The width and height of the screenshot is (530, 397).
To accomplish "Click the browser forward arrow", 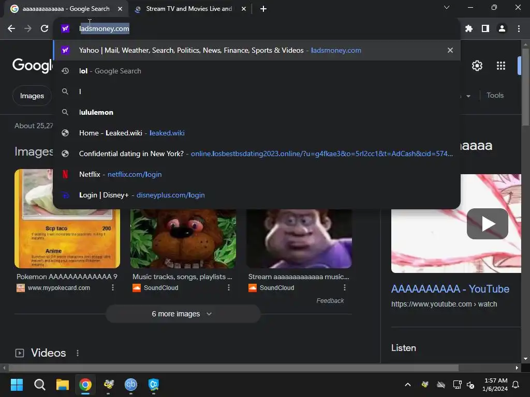I will (x=28, y=29).
